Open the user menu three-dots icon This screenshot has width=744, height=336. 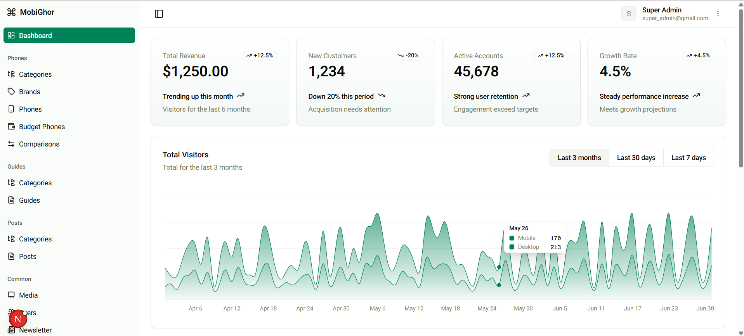718,14
